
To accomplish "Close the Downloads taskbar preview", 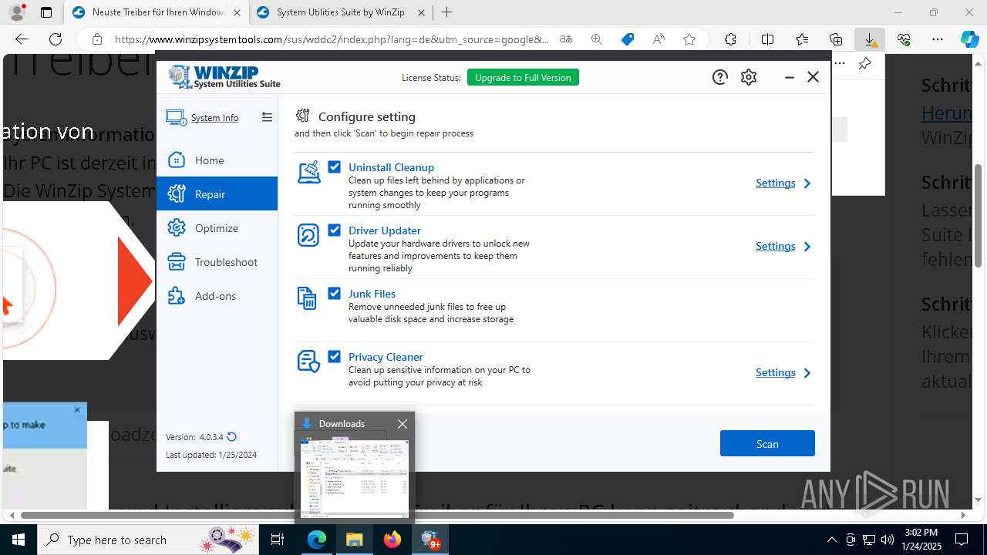I will point(402,424).
